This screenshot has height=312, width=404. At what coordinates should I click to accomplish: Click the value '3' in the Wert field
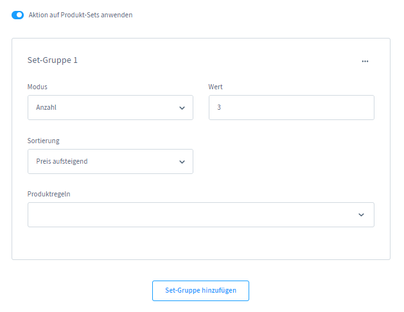coord(219,108)
